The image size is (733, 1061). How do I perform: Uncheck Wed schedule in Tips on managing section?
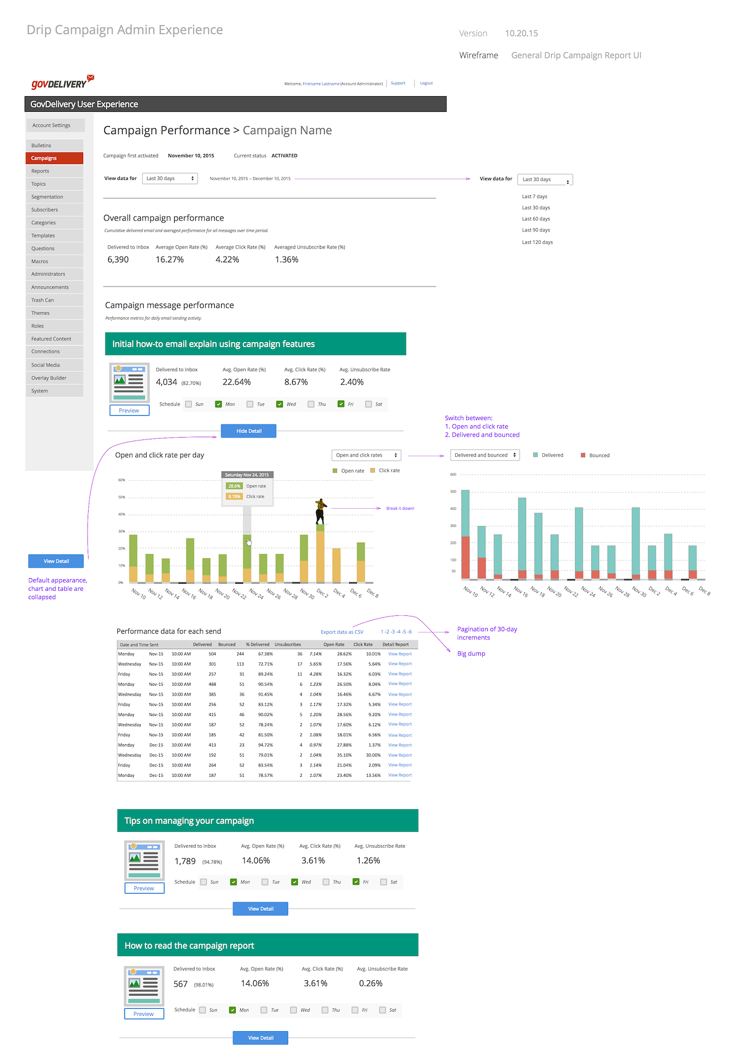294,882
